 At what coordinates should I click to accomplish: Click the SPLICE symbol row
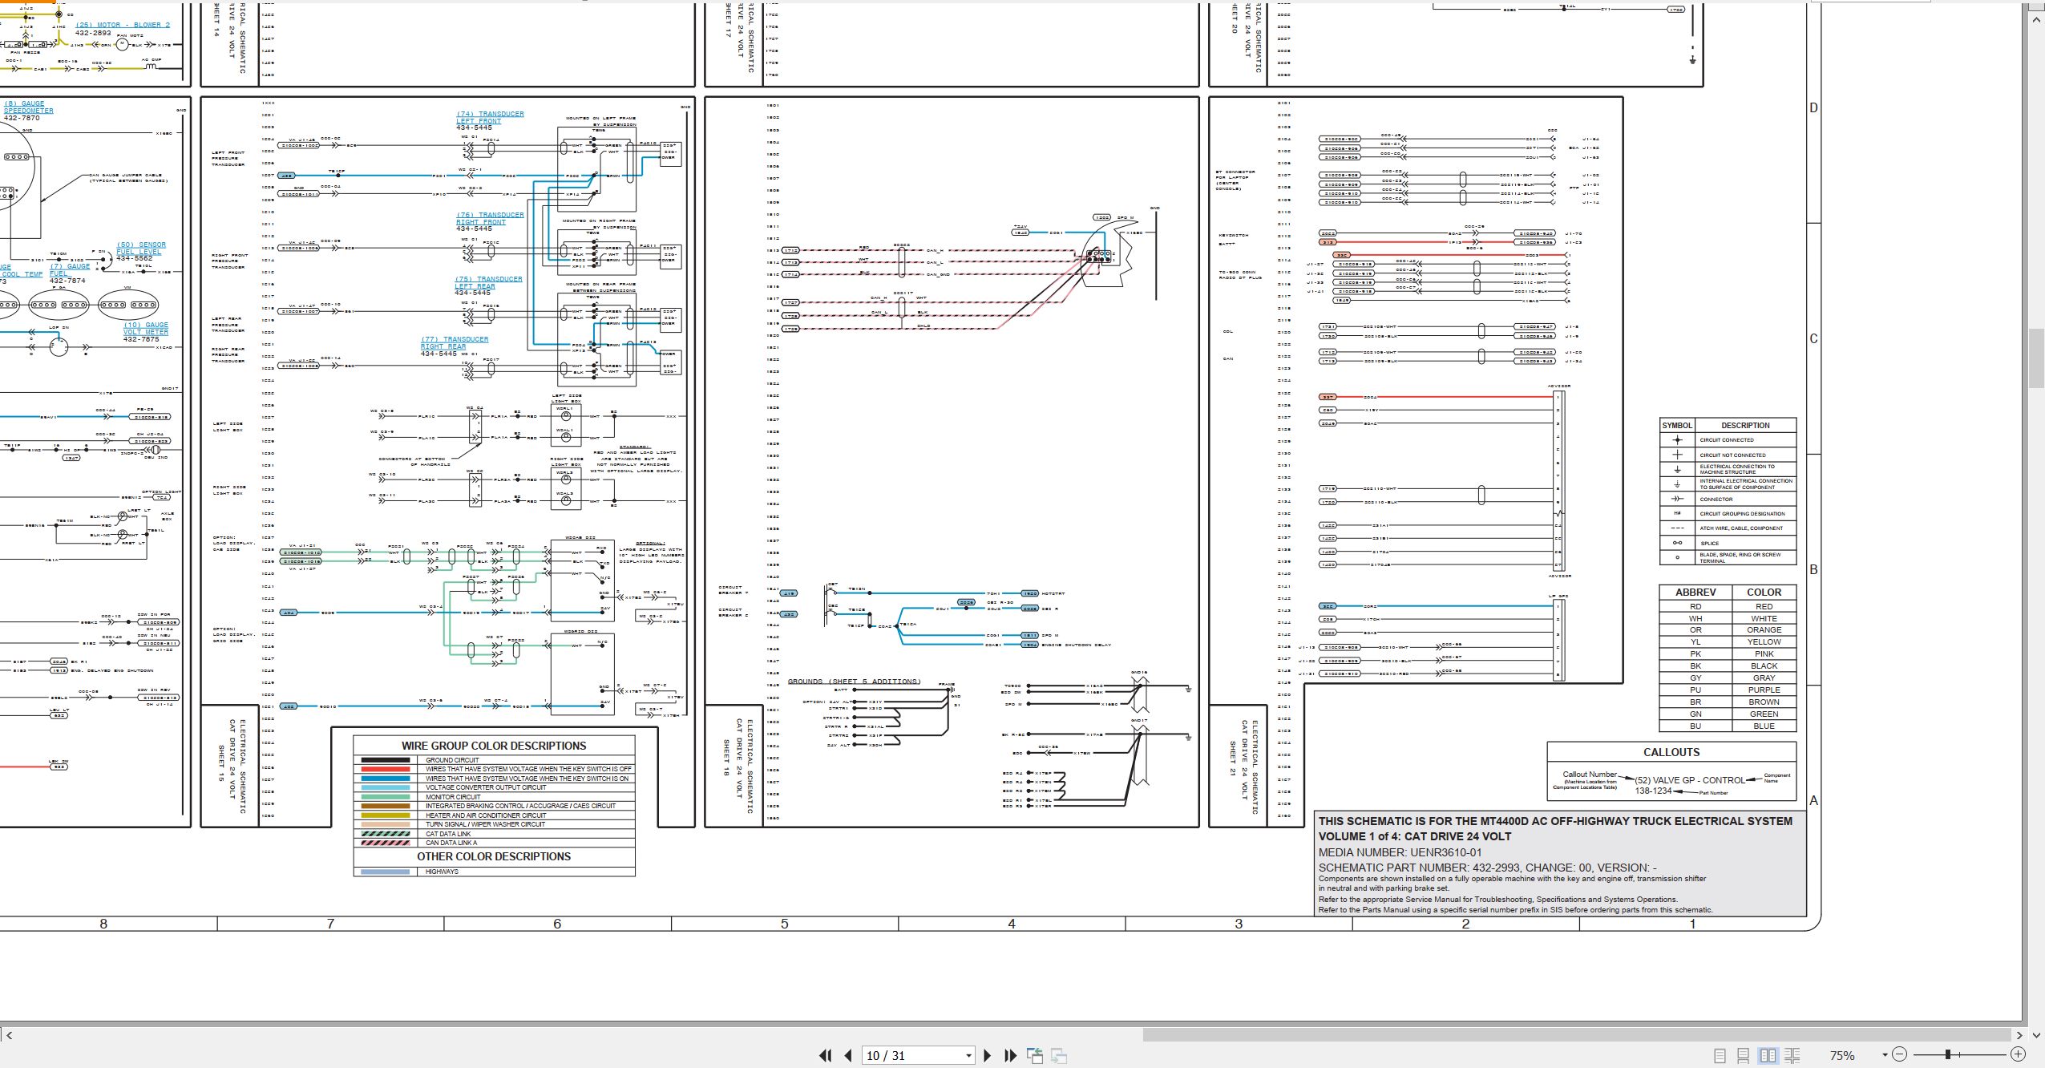point(1728,543)
